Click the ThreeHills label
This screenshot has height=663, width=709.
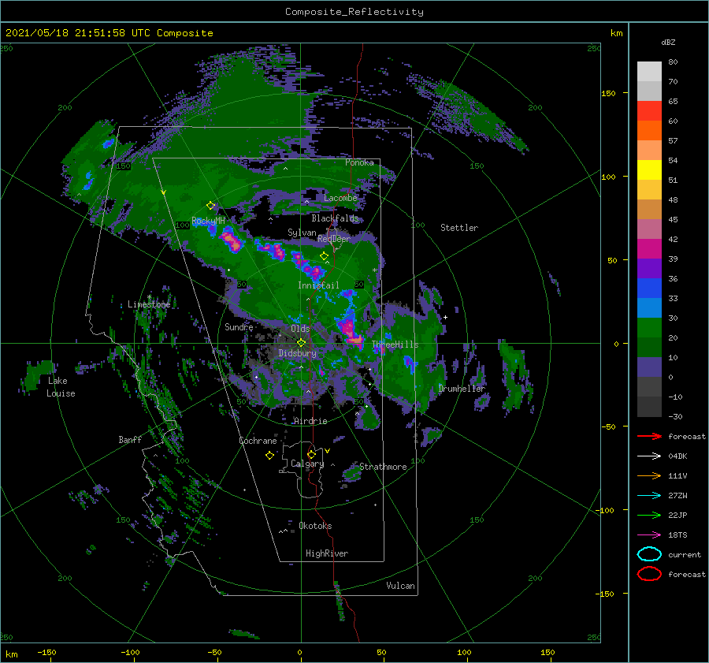[395, 345]
